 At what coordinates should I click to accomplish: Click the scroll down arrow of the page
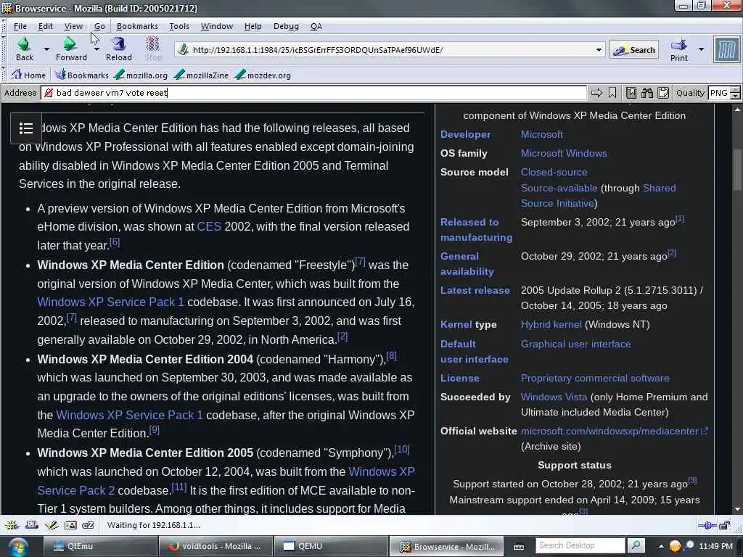[737, 509]
